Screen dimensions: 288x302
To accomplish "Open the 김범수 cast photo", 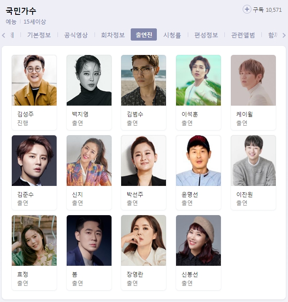I will point(144,80).
